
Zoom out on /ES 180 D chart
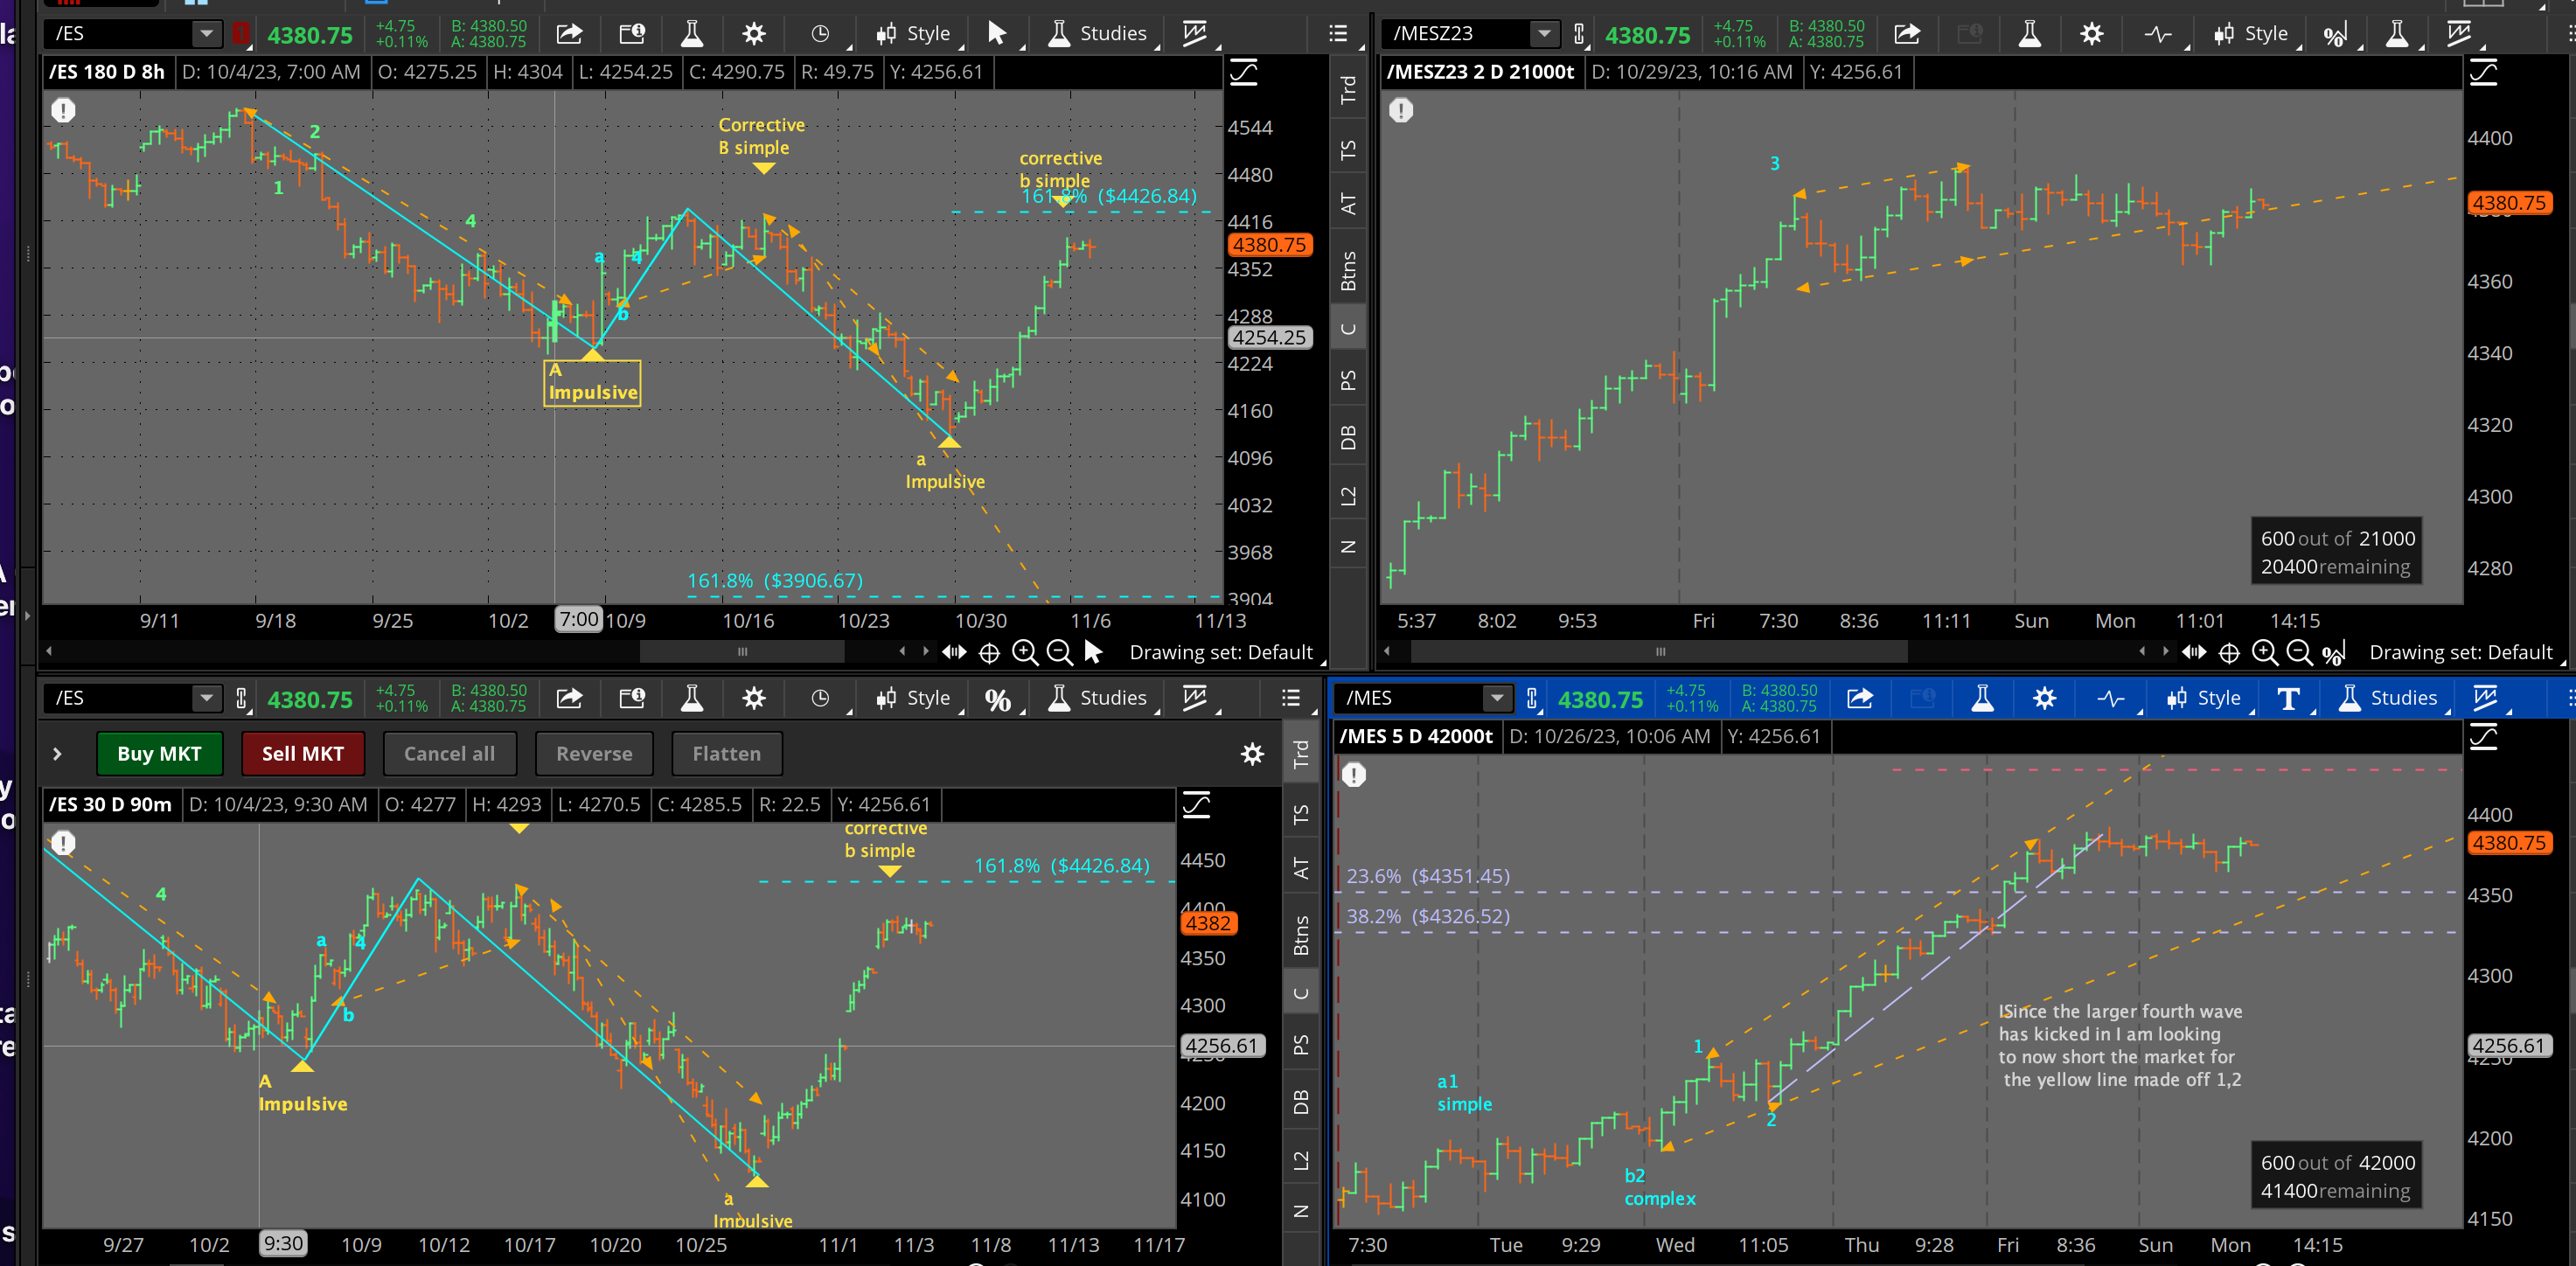(1059, 653)
